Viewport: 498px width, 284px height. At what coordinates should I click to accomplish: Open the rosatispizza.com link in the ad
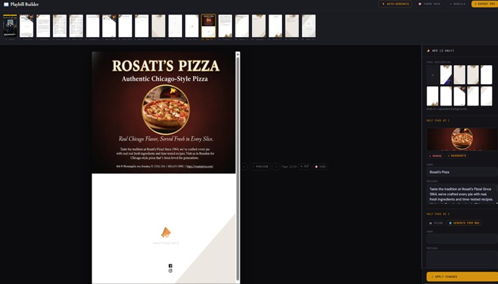click(x=200, y=166)
